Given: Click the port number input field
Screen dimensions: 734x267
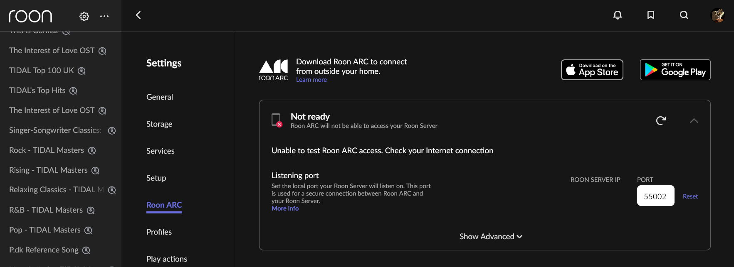Looking at the screenshot, I should (x=656, y=196).
